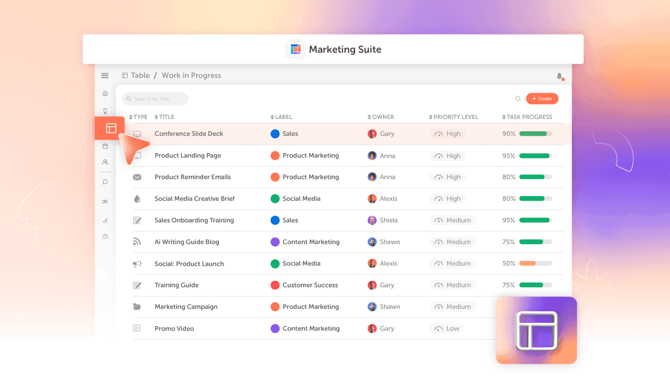Open the team members icon in sidebar

point(105,163)
